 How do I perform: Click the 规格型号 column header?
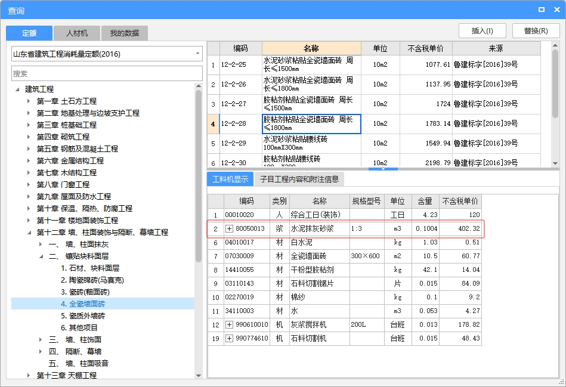367,201
